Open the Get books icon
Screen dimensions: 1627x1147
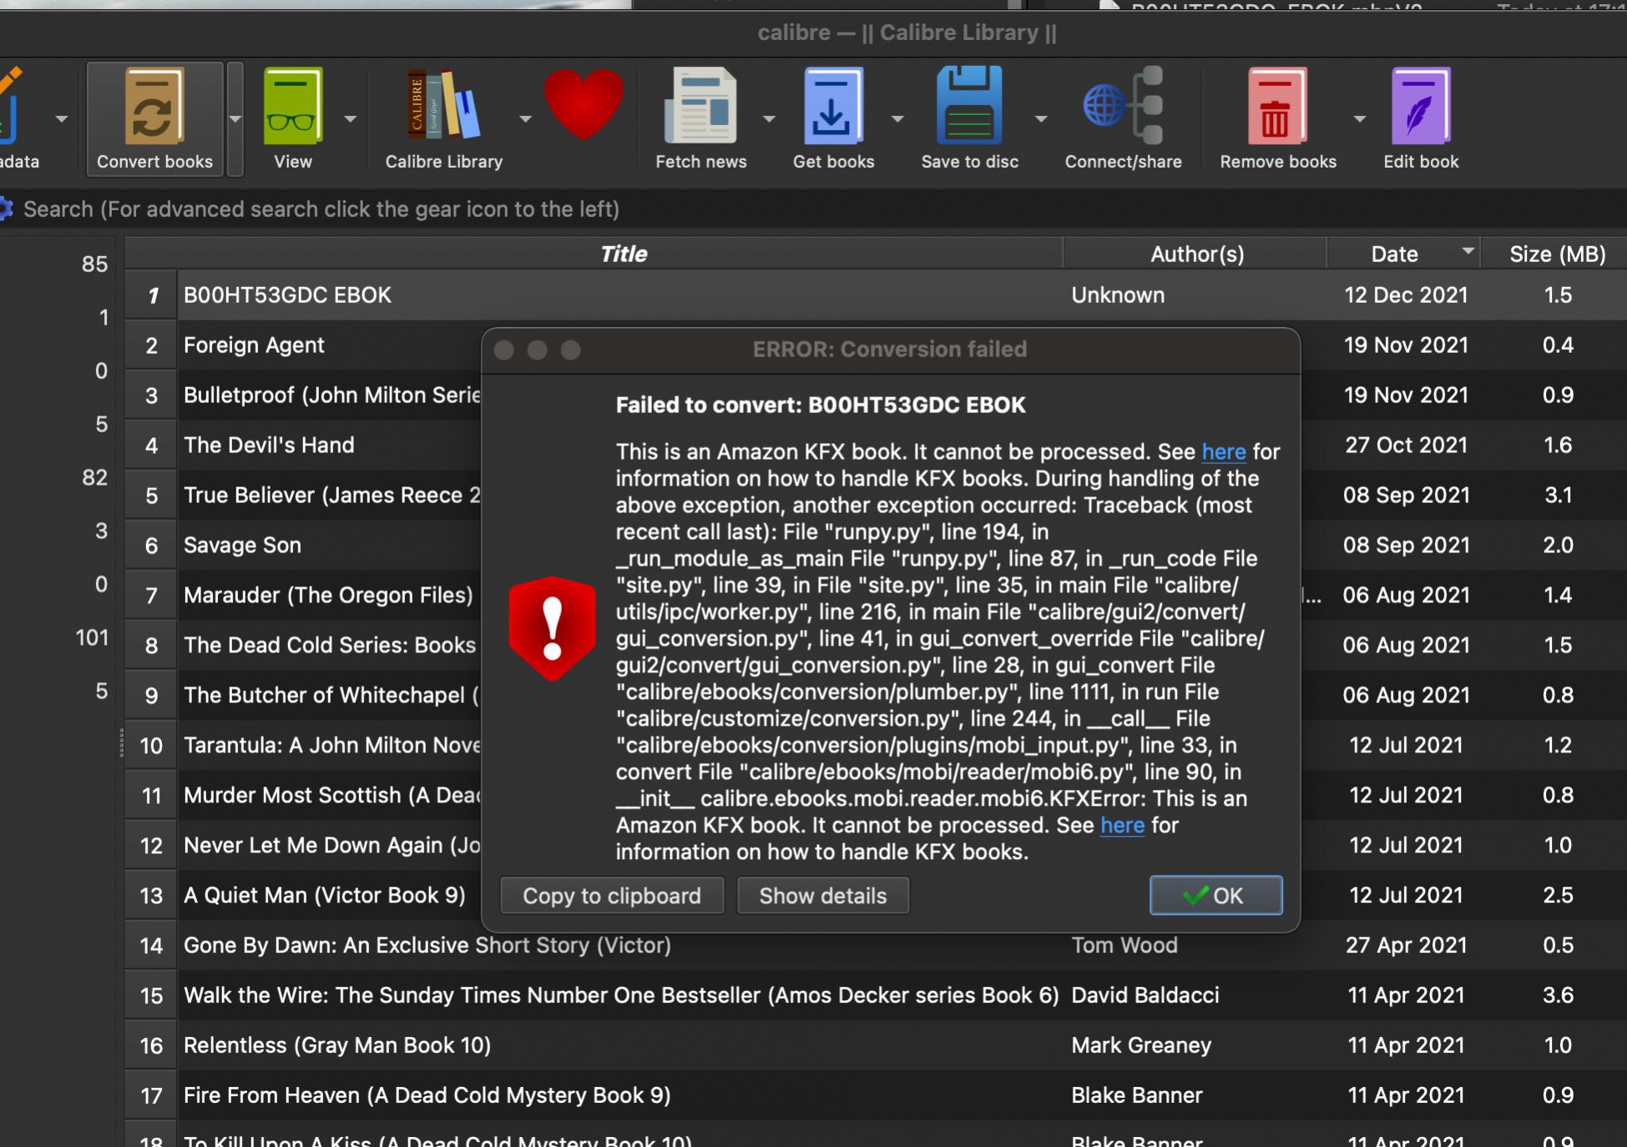coord(832,107)
